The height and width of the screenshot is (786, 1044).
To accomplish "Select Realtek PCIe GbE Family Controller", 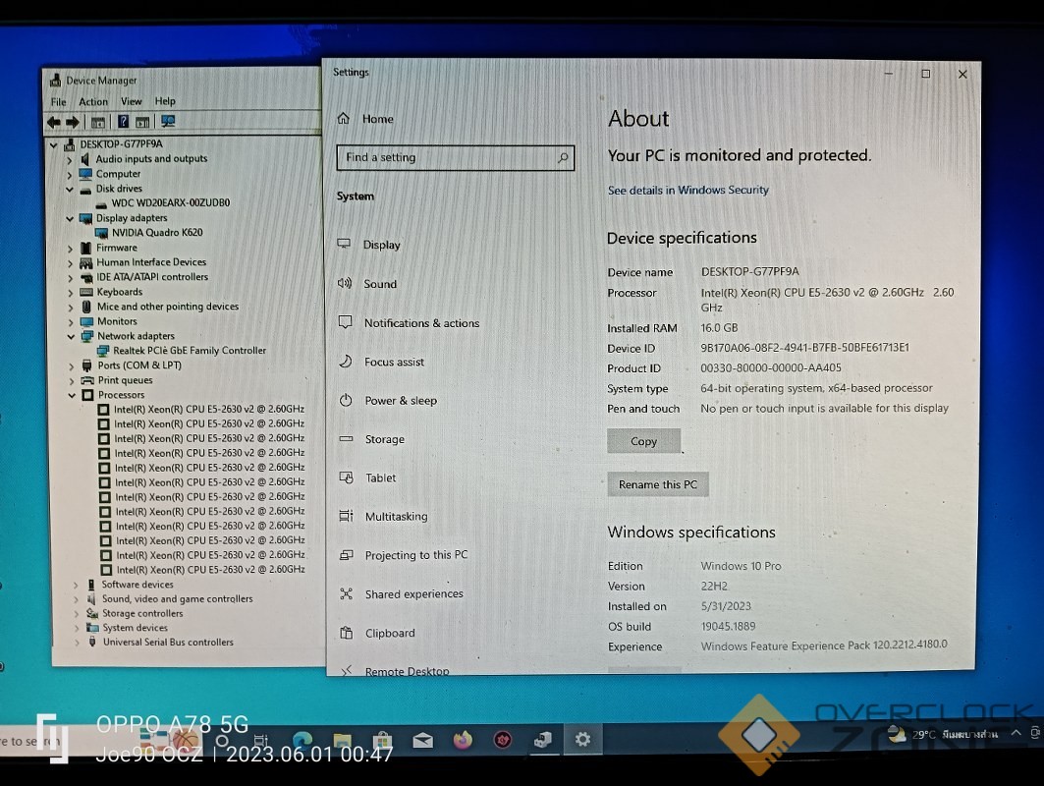I will (x=190, y=351).
